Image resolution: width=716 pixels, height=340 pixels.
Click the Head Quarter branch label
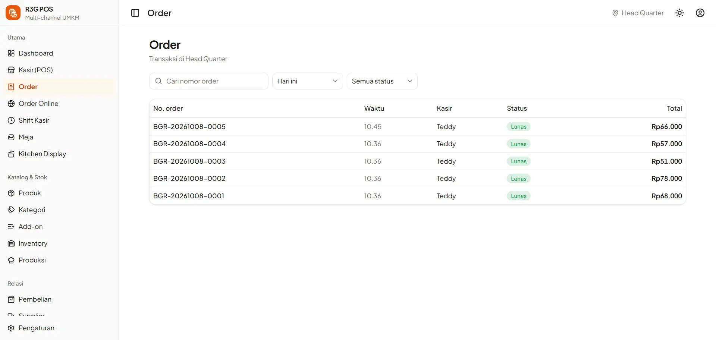point(643,13)
